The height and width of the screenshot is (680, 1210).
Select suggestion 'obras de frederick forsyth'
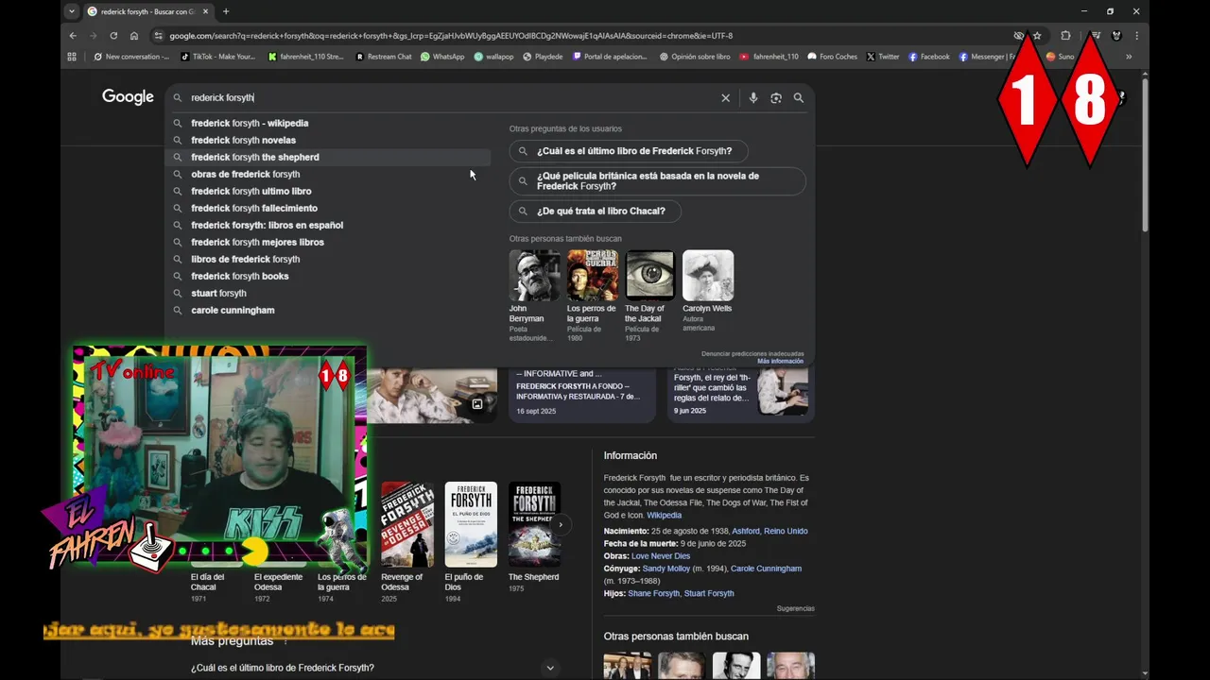click(327, 174)
